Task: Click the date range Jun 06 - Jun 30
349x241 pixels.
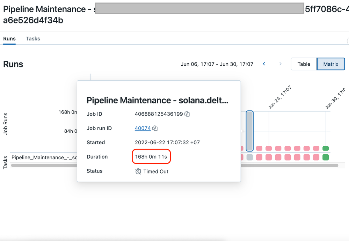Action: tap(217, 64)
